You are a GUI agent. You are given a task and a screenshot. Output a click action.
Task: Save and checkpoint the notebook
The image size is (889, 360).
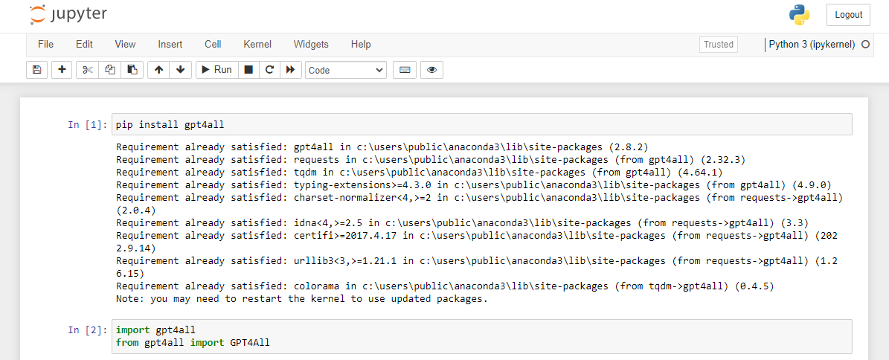coord(37,70)
